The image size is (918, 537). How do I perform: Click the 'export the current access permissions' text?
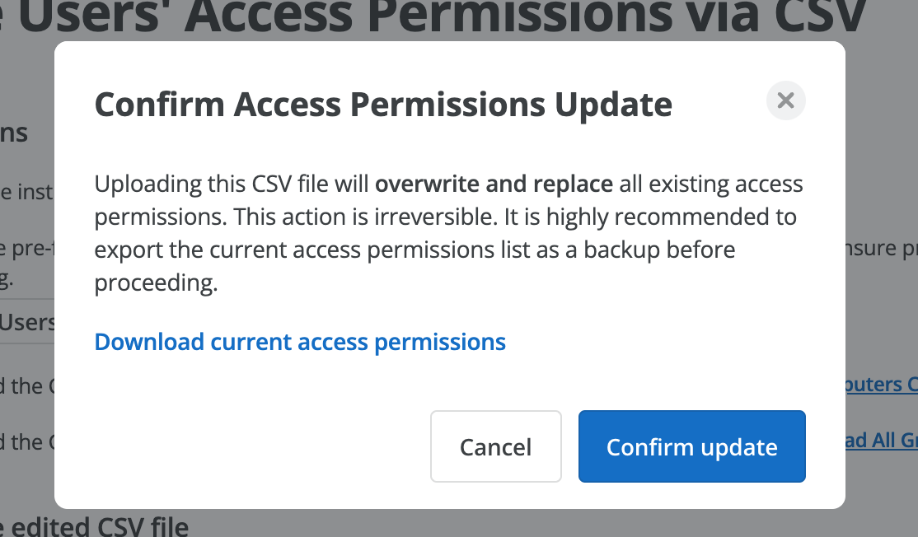(294, 250)
